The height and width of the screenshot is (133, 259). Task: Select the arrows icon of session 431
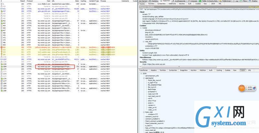point(2,9)
